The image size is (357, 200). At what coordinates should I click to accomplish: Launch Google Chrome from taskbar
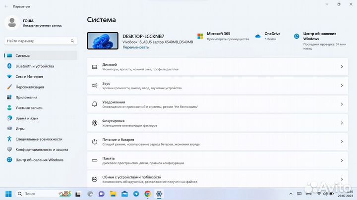[148, 194]
